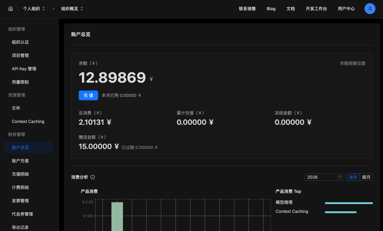The image size is (383, 231).
Task: Click the blue 充值 recharge button
Action: (88, 95)
